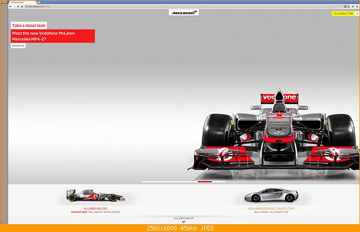Open the Take a closer look heading
This screenshot has height=232, width=360.
pos(29,25)
